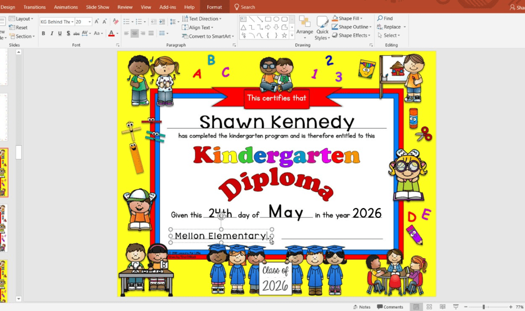This screenshot has width=525, height=311.
Task: Show the Notes pane
Action: [362, 307]
